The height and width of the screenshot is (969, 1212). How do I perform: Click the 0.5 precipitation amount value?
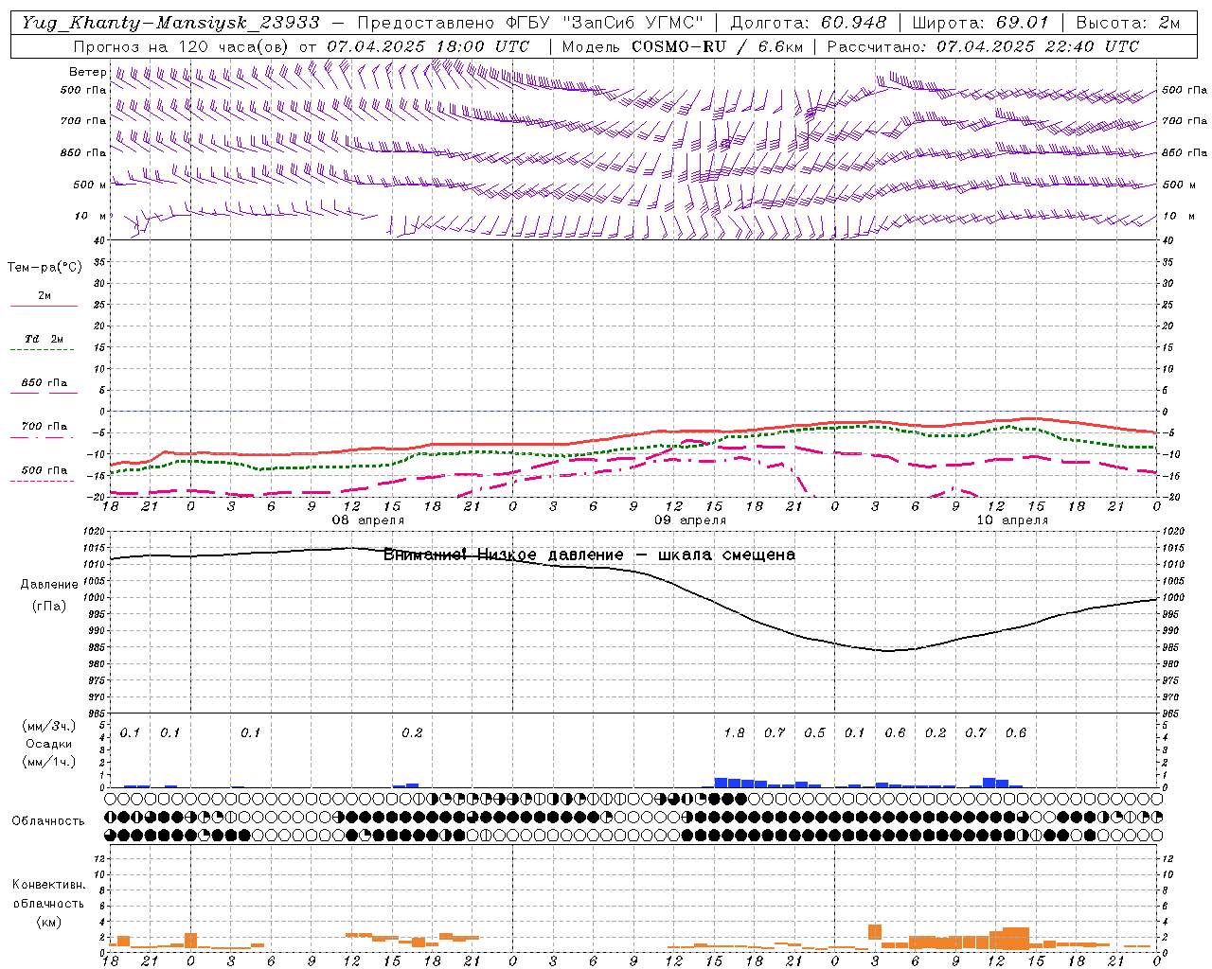tap(814, 732)
